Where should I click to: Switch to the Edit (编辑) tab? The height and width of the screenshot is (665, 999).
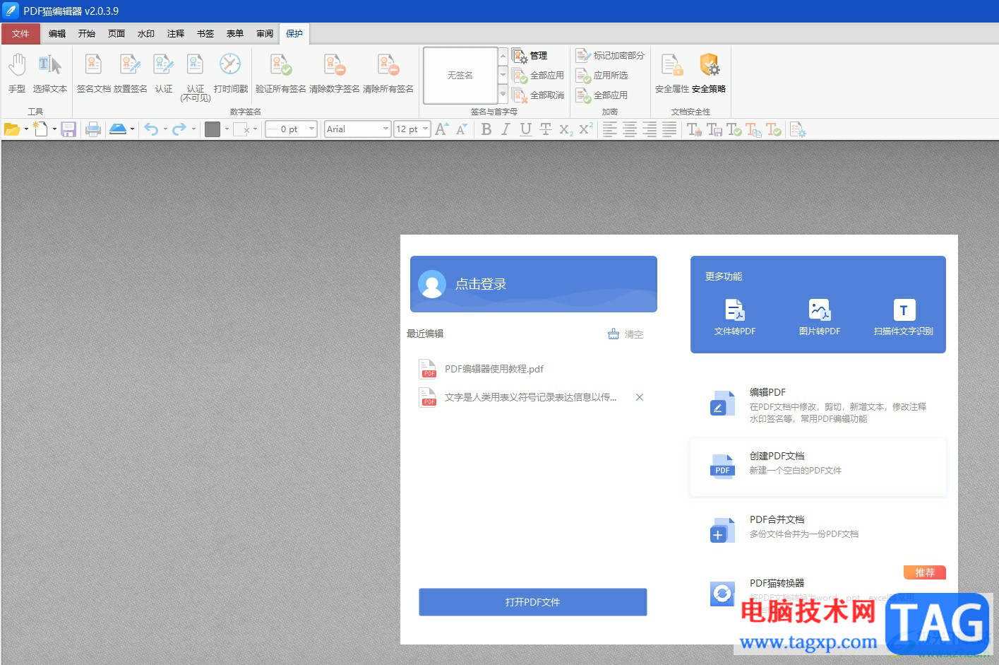coord(57,34)
